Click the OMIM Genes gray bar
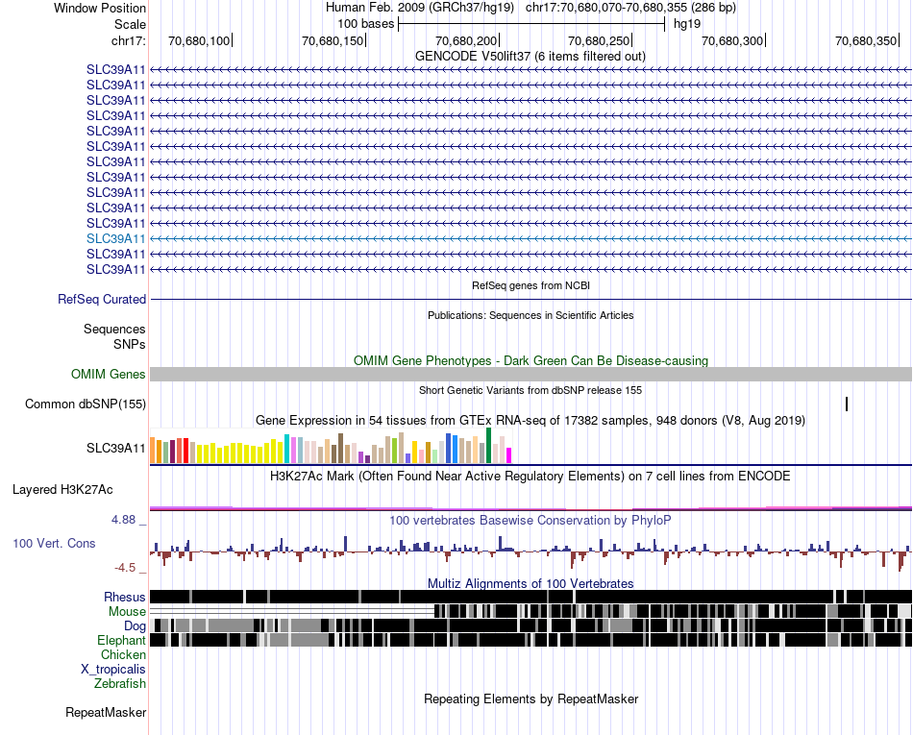913x735 pixels. click(531, 374)
